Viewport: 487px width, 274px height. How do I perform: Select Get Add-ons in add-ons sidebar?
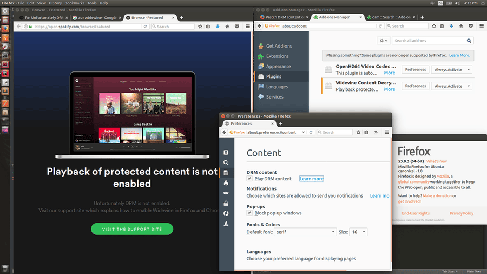(282, 46)
